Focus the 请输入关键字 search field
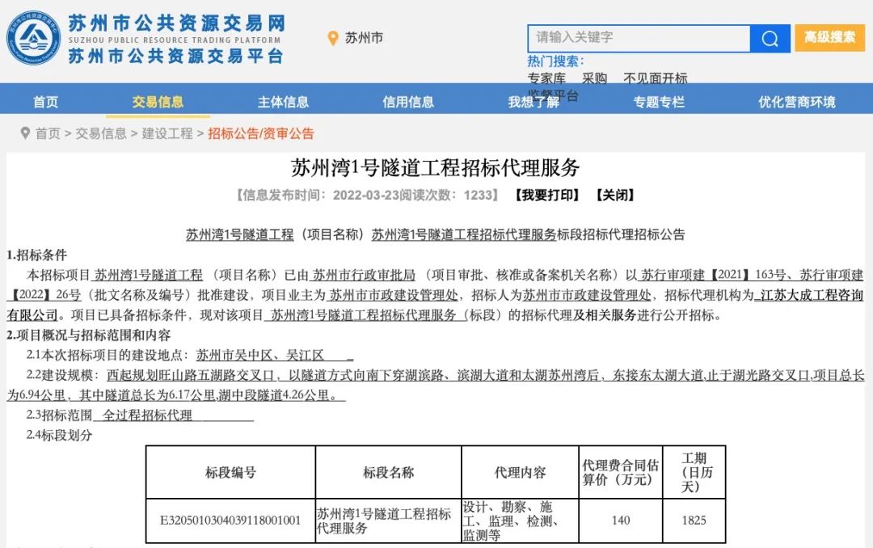 [639, 38]
